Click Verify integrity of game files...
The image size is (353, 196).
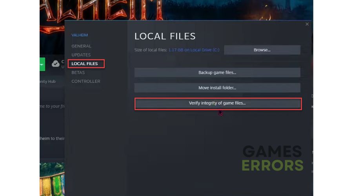[x=218, y=103]
